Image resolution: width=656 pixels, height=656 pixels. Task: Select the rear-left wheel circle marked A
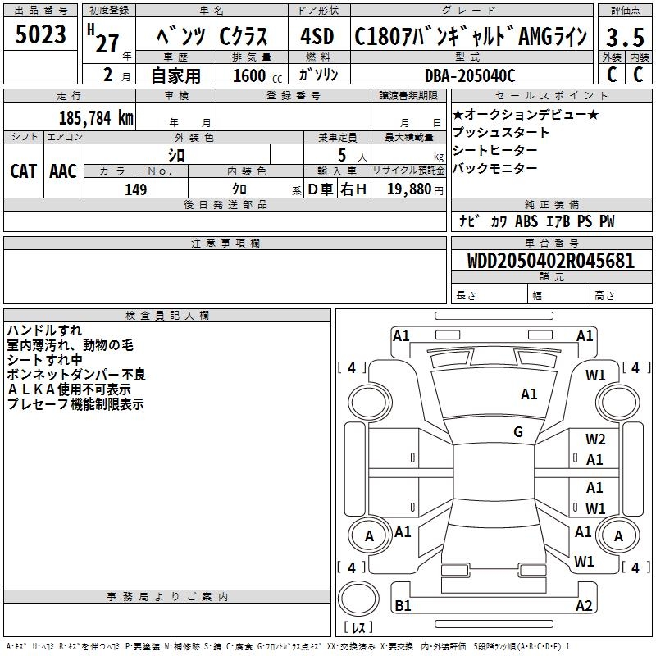[x=369, y=536]
